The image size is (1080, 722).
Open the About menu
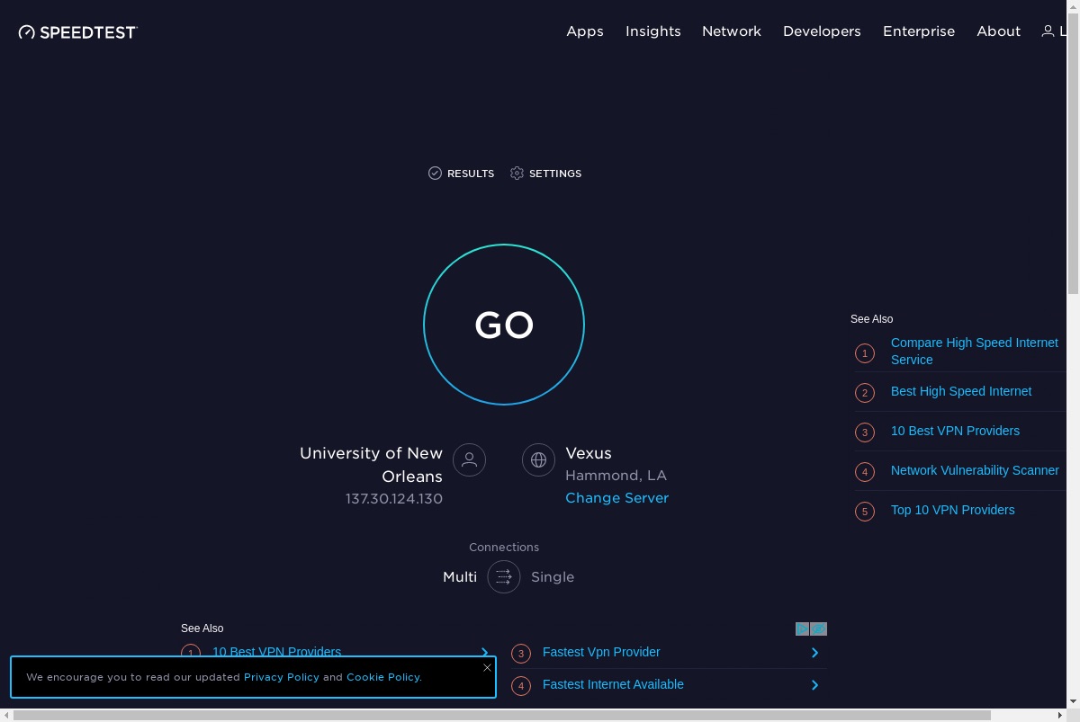[999, 31]
